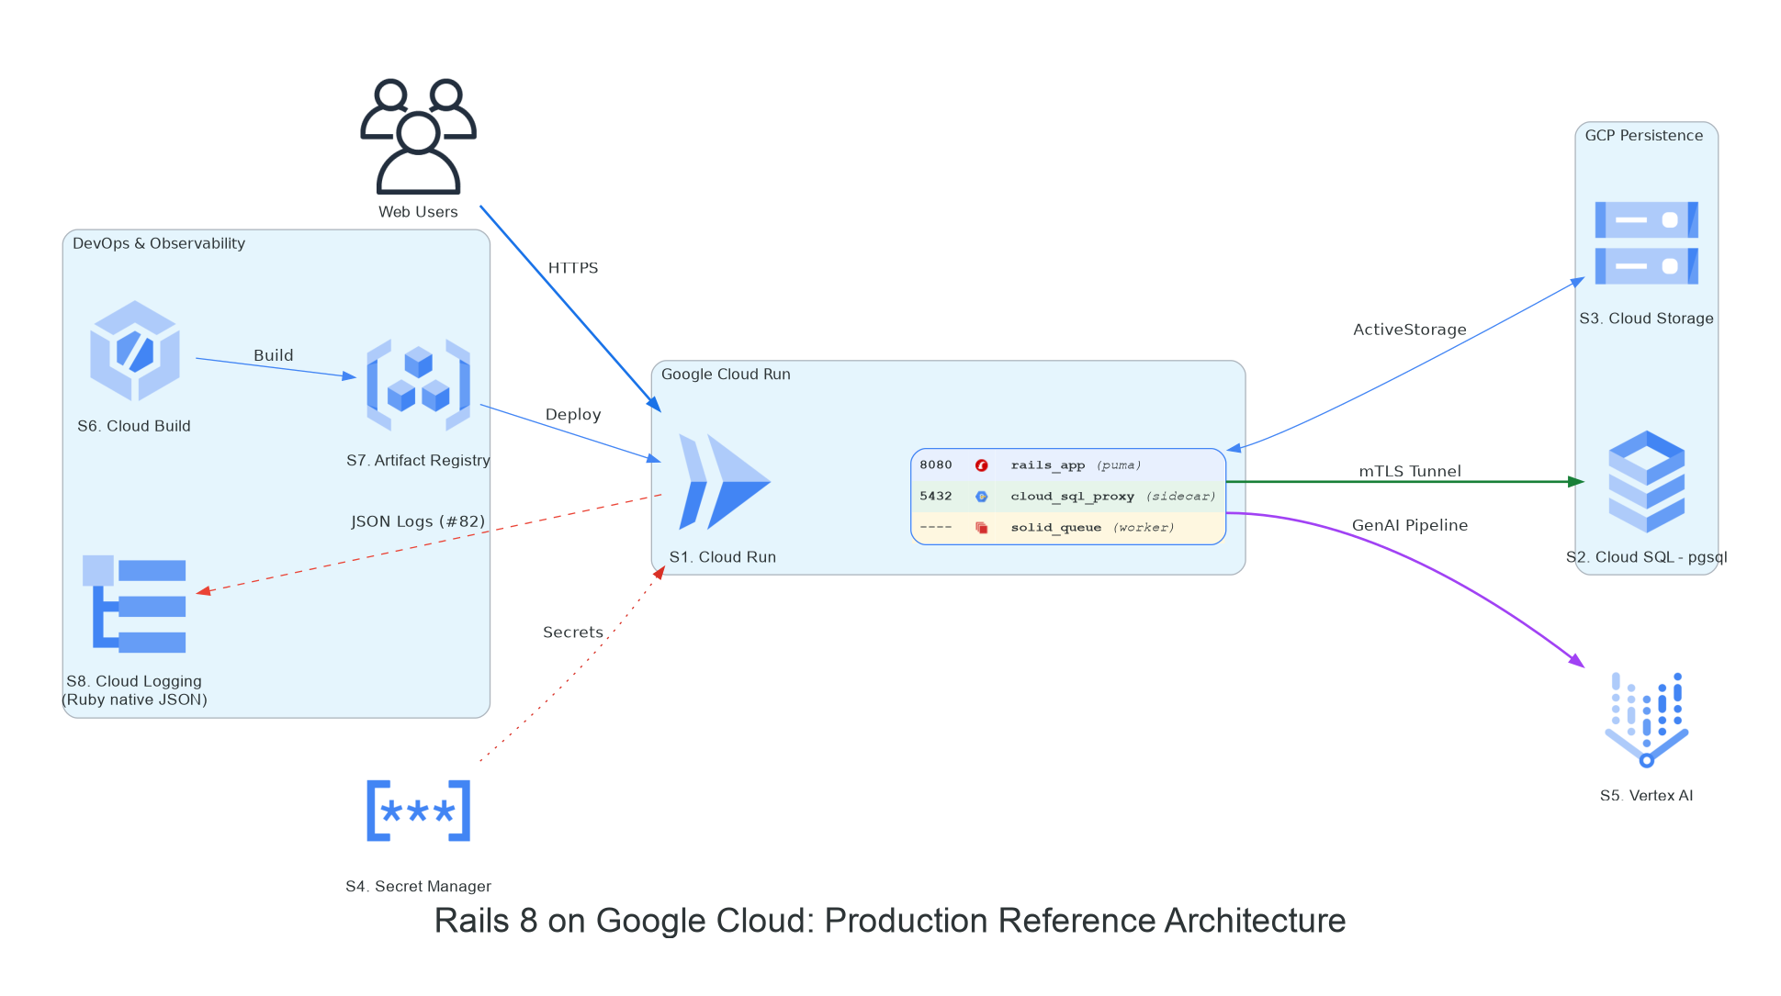Click the Secret Manager asterisk icon
The height and width of the screenshot is (996, 1781).
pos(418,811)
